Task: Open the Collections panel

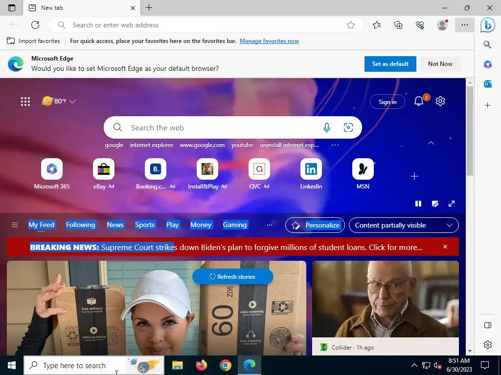Action: point(398,25)
